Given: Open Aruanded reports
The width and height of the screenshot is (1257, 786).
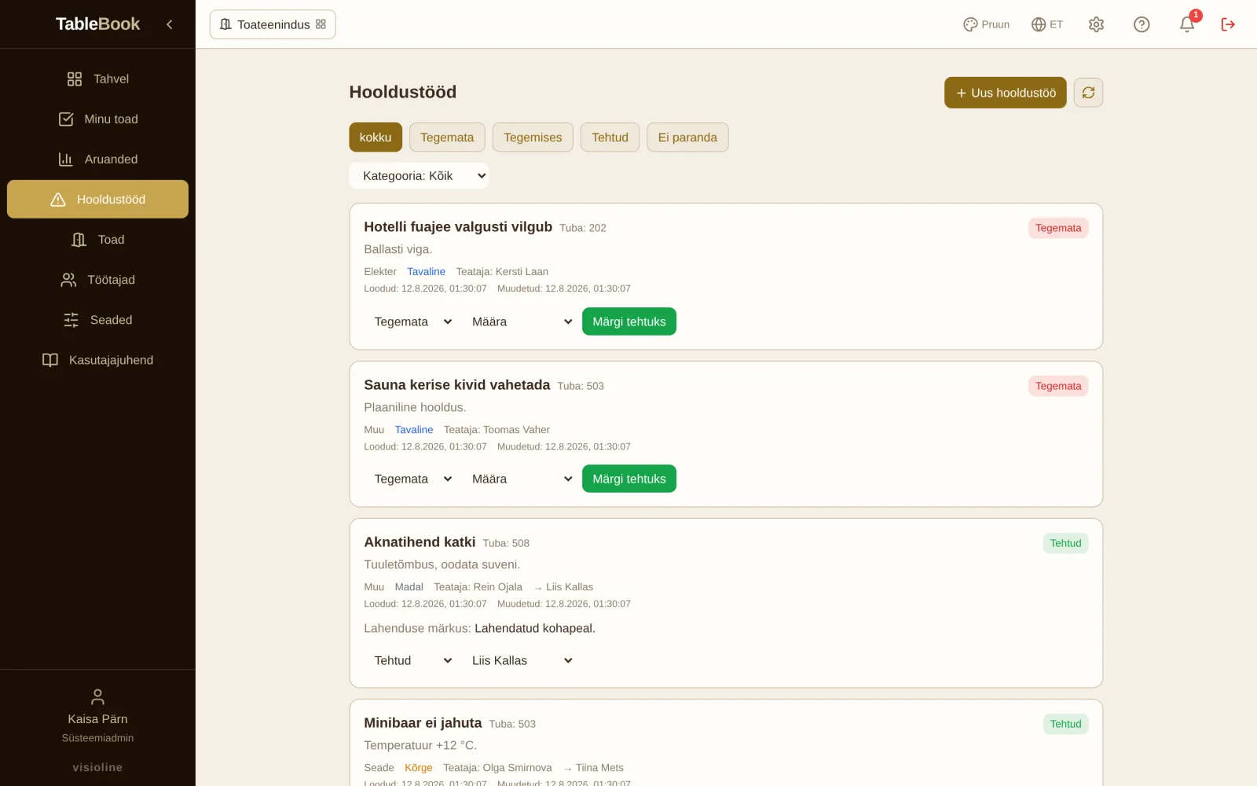Looking at the screenshot, I should click(97, 159).
